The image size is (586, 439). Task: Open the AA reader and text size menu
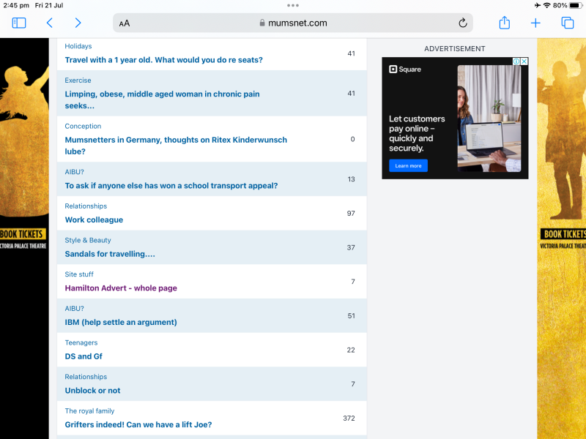(125, 23)
